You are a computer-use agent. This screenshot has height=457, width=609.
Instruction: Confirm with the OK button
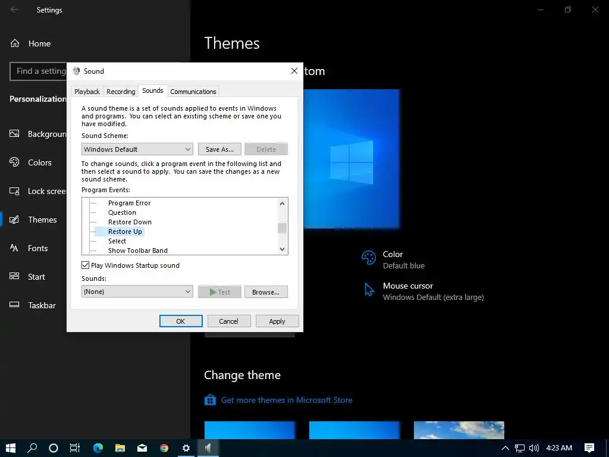pos(181,321)
